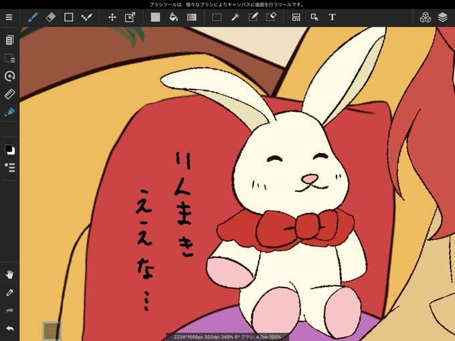Tap the canvas info status bar
Viewport: 455px width, 341px height.
[227, 337]
